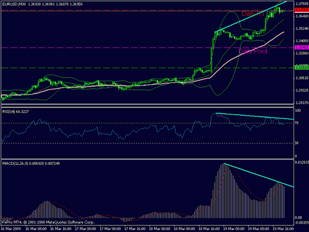Click the '19 Mar 08:00' time label
The width and height of the screenshot is (309, 232).
pos(259,229)
